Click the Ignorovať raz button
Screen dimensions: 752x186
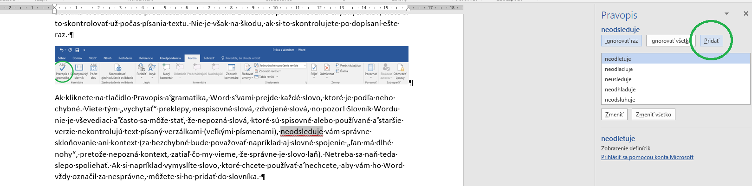pyautogui.click(x=622, y=41)
